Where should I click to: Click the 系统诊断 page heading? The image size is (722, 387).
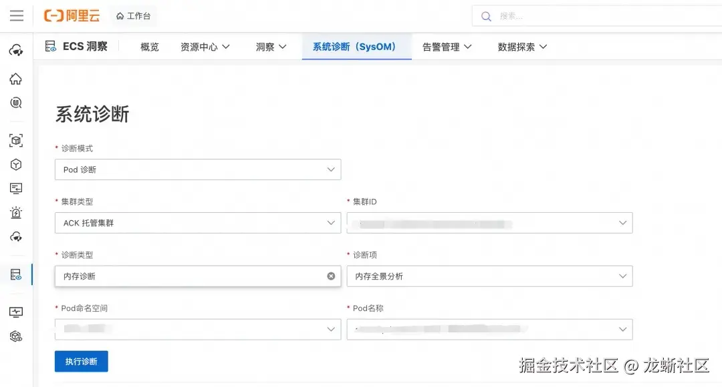92,114
